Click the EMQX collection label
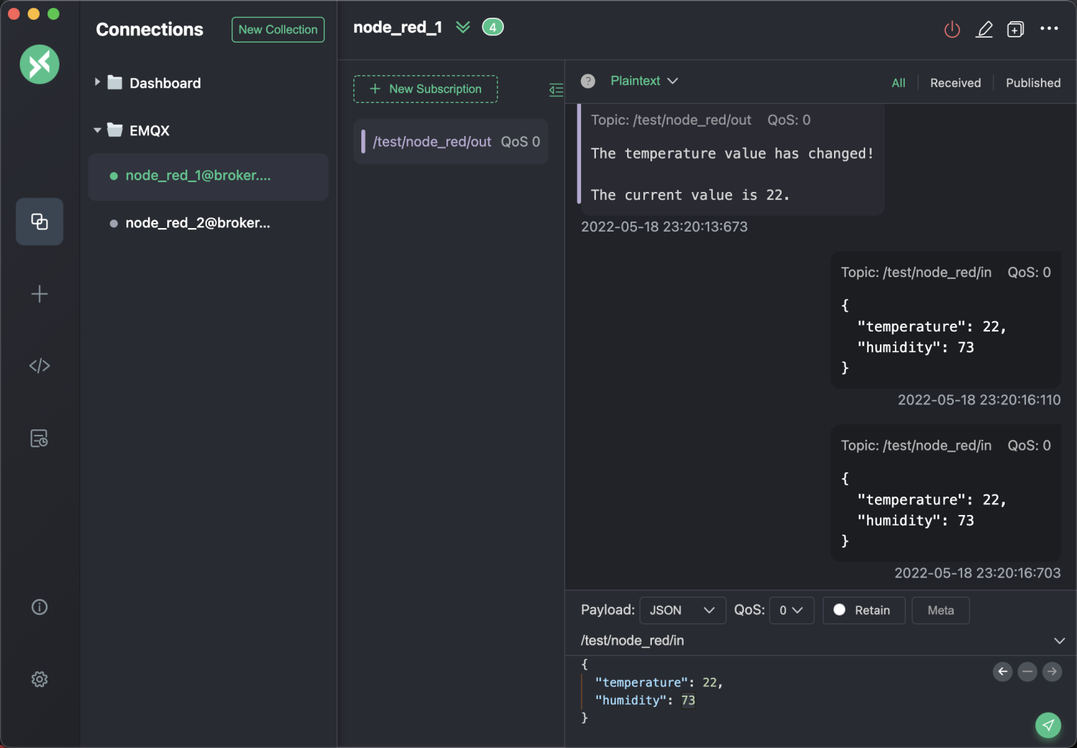This screenshot has width=1077, height=748. tap(150, 130)
